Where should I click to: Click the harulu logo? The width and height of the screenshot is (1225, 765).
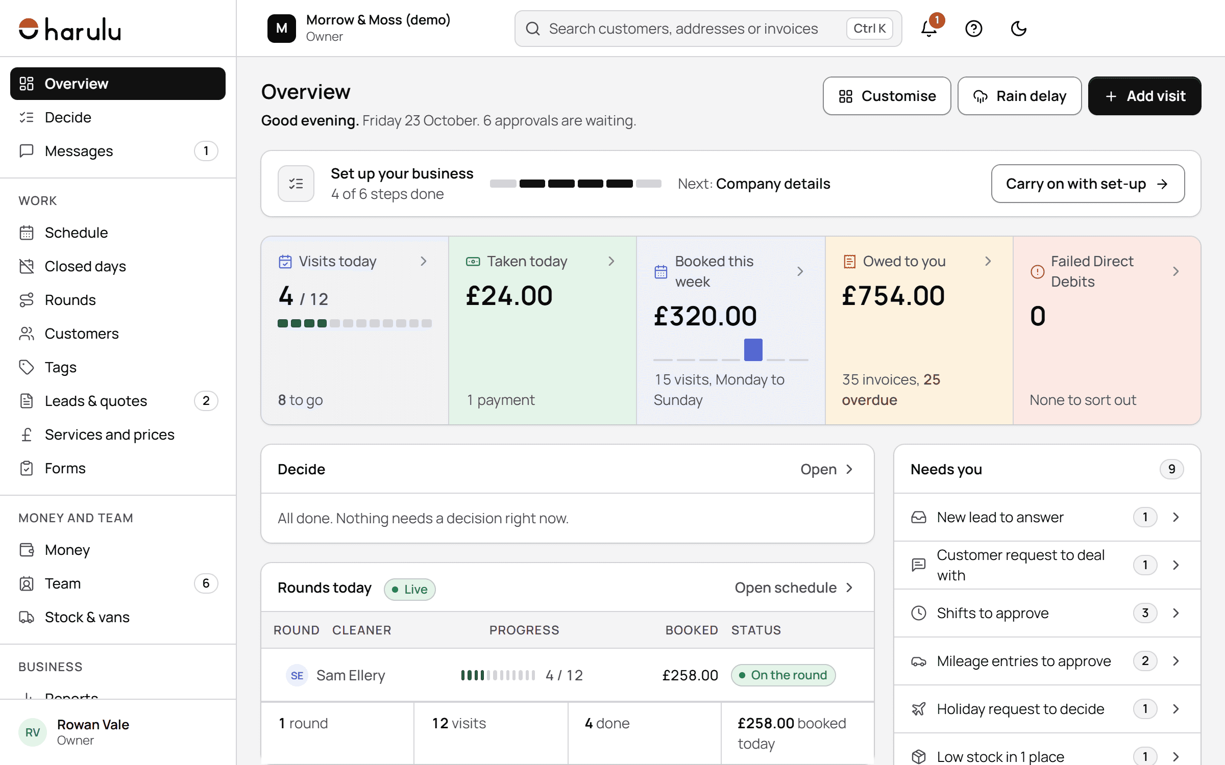tap(70, 29)
